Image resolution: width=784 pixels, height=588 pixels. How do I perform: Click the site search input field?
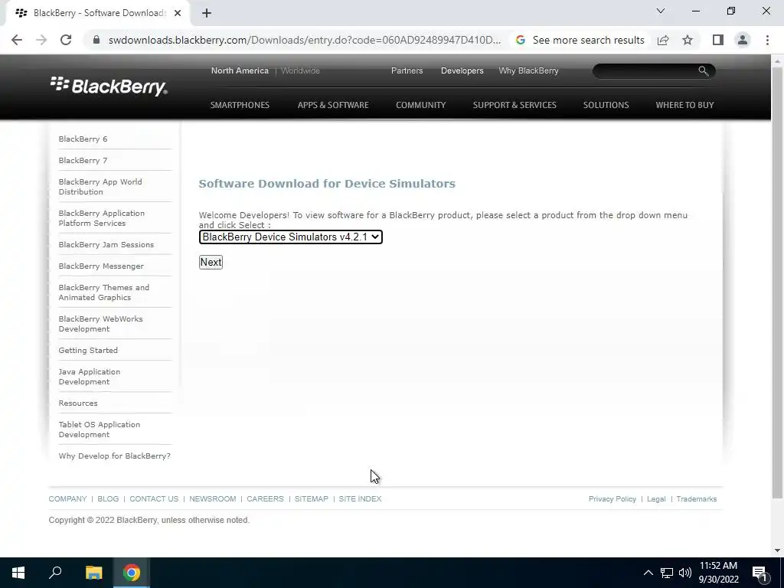[646, 71]
